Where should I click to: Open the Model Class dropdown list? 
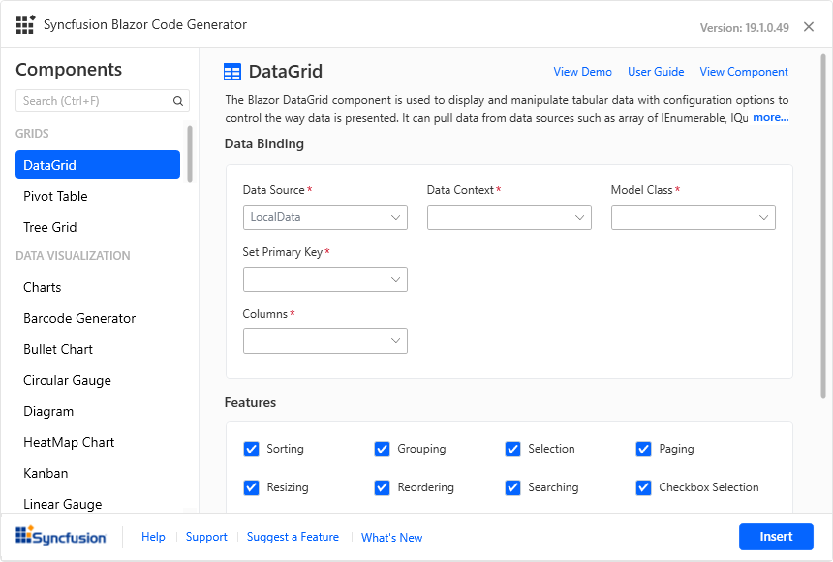tap(693, 218)
